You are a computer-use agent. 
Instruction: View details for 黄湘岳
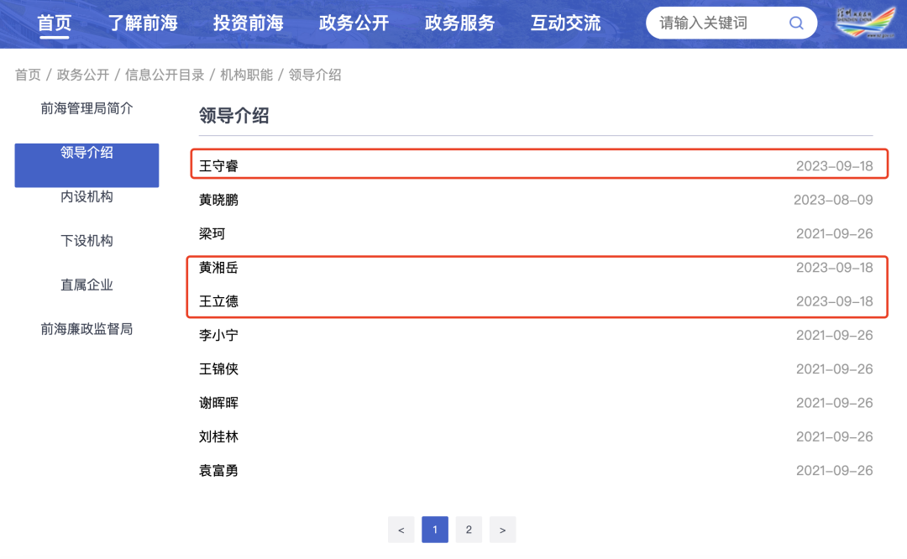[x=217, y=267]
